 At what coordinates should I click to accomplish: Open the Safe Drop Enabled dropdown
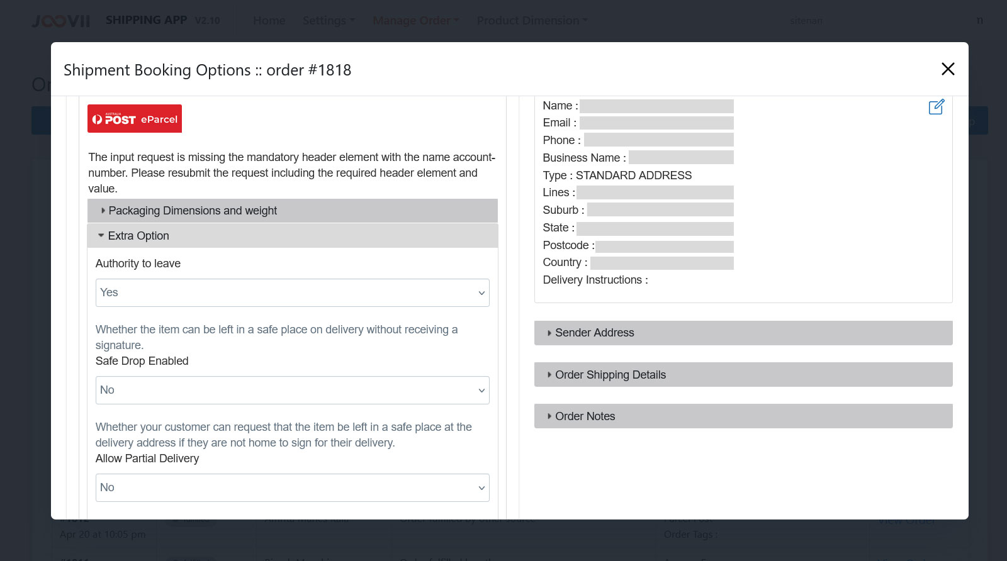[x=293, y=390]
